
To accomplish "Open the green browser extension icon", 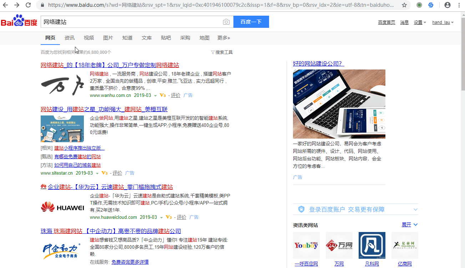I will pyautogui.click(x=419, y=5).
